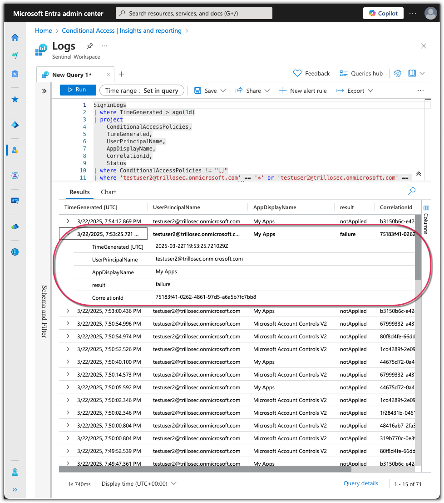Screen dimensions: 444x503
Task: Open Conditional Access Insights and reporting breadcrumb
Action: point(122,31)
